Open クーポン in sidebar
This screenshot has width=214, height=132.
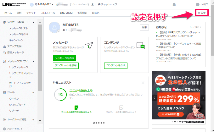click(x=14, y=99)
